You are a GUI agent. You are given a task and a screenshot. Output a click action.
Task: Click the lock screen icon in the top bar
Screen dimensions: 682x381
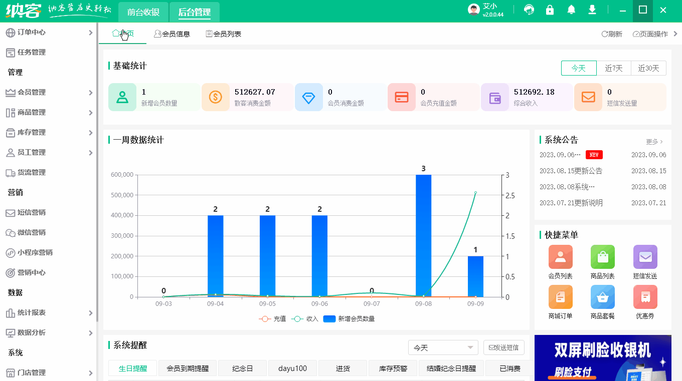click(x=550, y=10)
